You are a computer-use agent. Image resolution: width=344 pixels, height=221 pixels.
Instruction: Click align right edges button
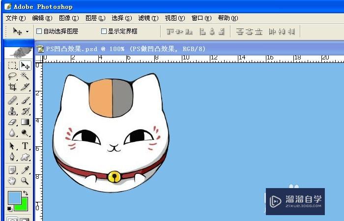point(222,32)
